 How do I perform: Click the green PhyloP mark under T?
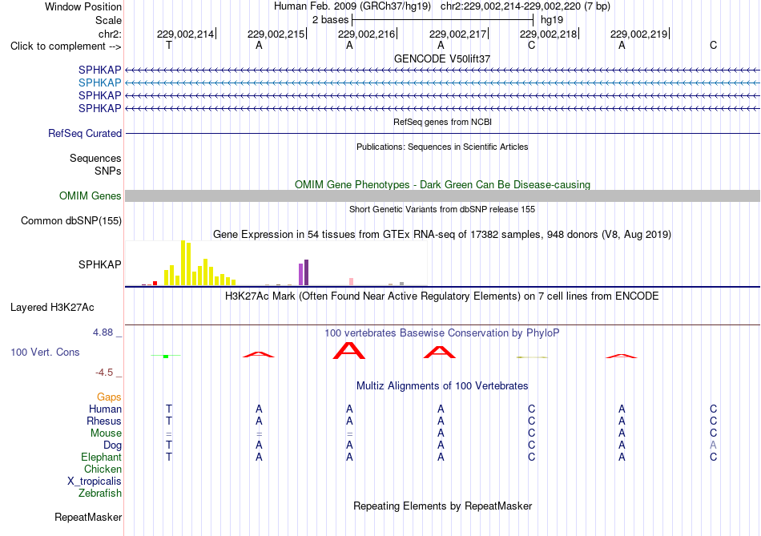[x=166, y=356]
